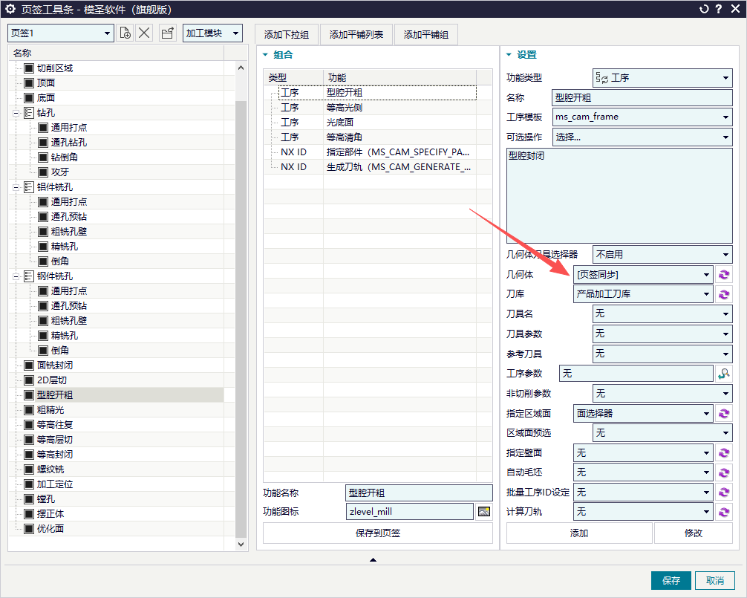Click the 名称 型腔开粗 input field
Image resolution: width=747 pixels, height=598 pixels.
[642, 97]
